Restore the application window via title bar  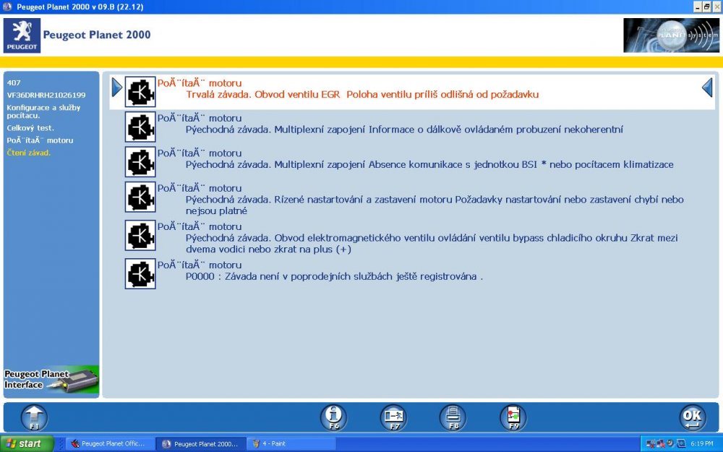706,7
